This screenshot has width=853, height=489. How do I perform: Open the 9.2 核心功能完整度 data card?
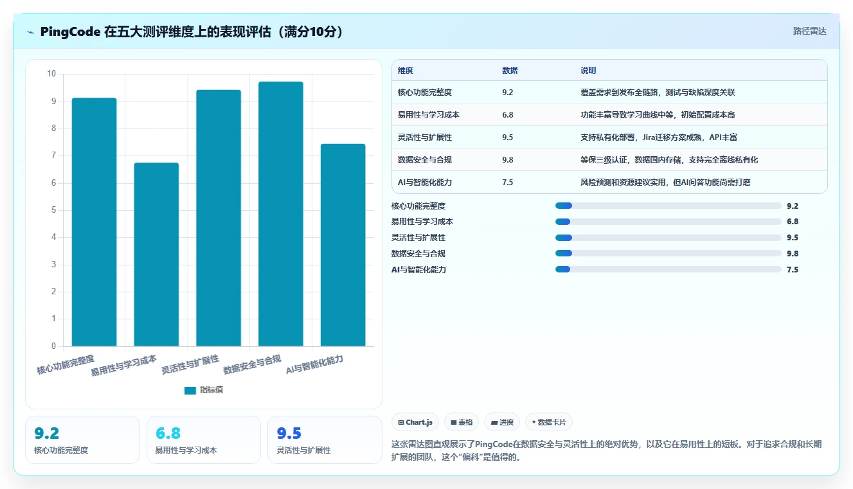pyautogui.click(x=82, y=440)
